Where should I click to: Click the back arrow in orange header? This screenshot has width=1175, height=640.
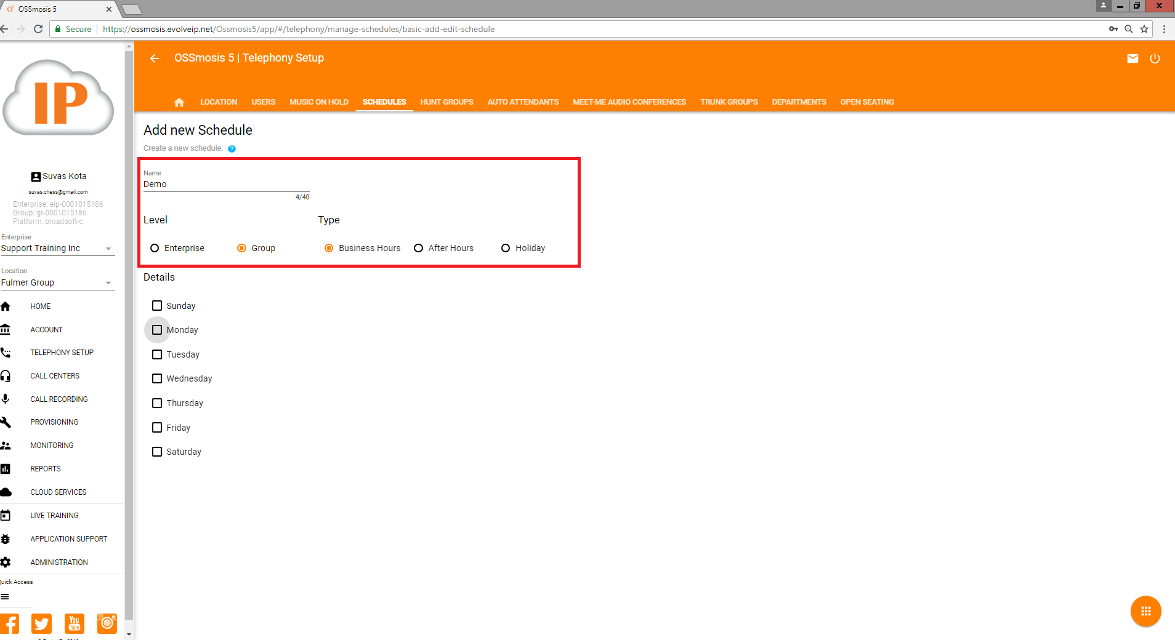(x=155, y=58)
